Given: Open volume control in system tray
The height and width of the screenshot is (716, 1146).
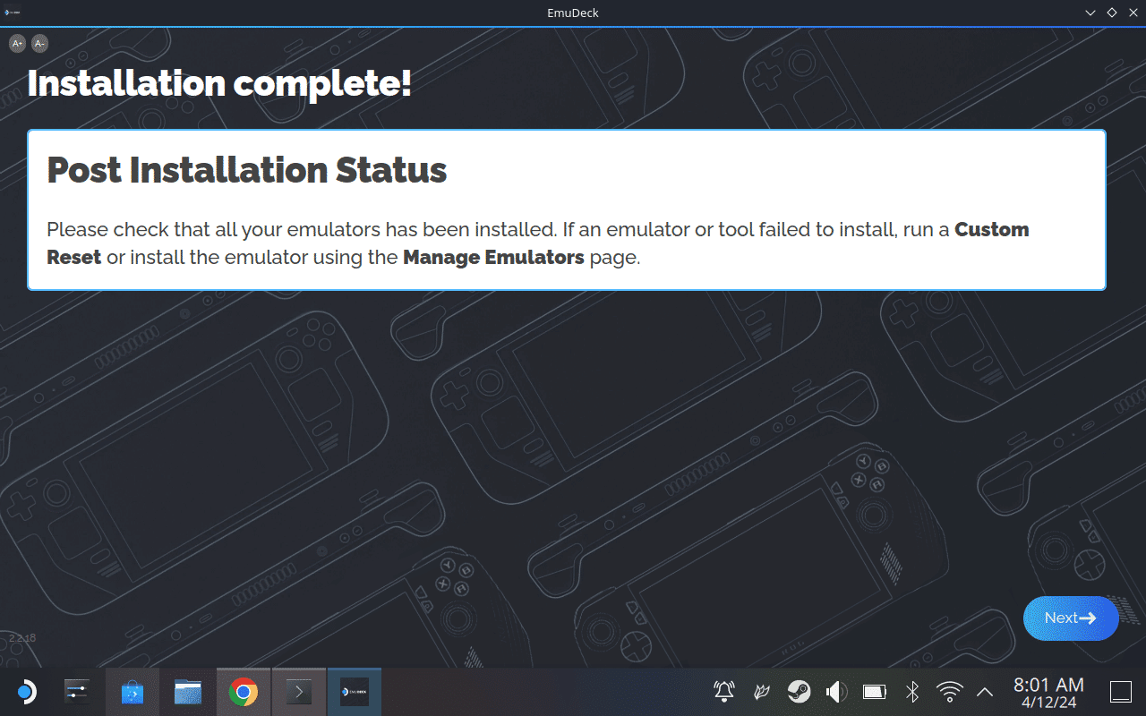Looking at the screenshot, I should [x=836, y=692].
